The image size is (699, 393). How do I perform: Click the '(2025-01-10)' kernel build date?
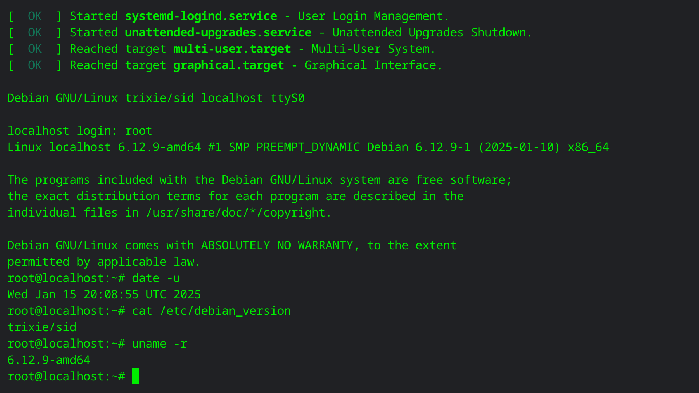[519, 147]
